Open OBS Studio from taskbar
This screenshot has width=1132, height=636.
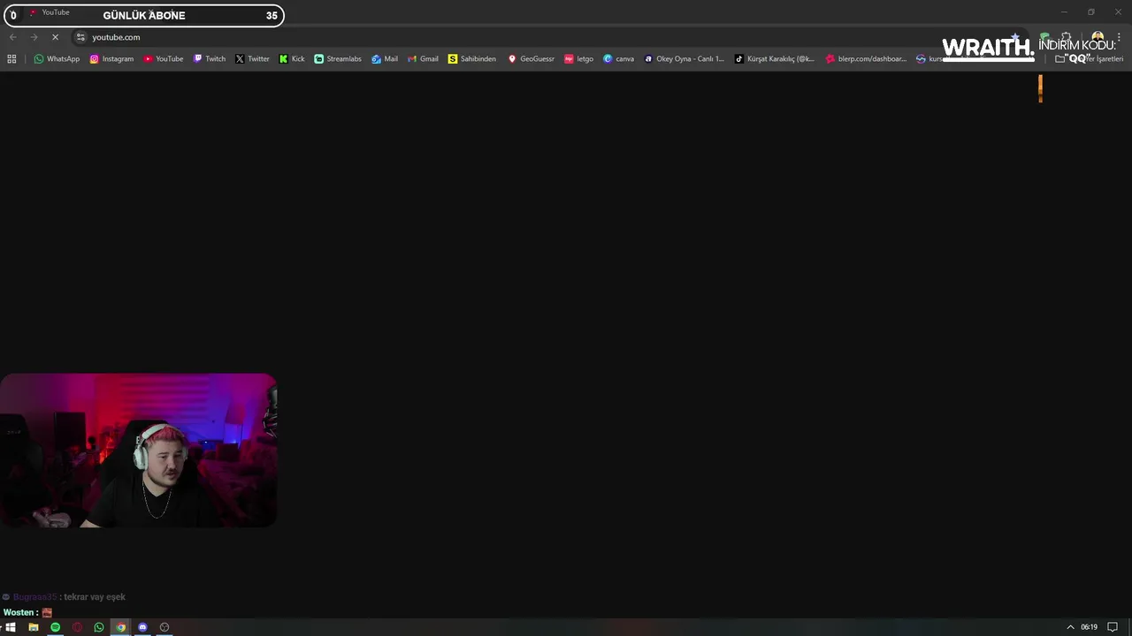(164, 627)
